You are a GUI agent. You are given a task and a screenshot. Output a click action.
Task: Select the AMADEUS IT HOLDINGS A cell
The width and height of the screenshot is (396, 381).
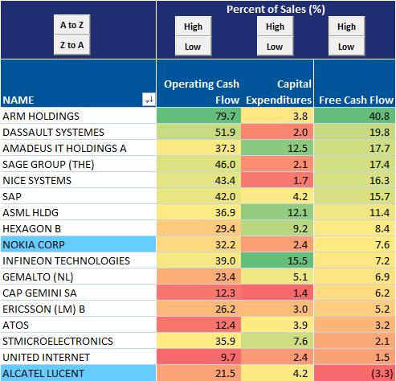pyautogui.click(x=78, y=148)
